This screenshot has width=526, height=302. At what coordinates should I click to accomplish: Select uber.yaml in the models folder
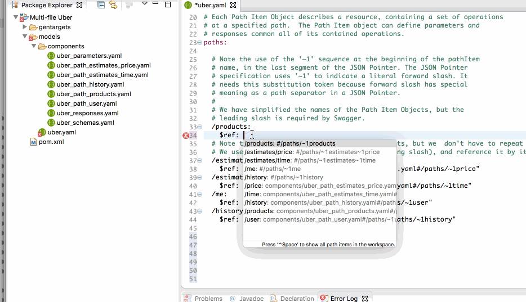[x=62, y=132]
